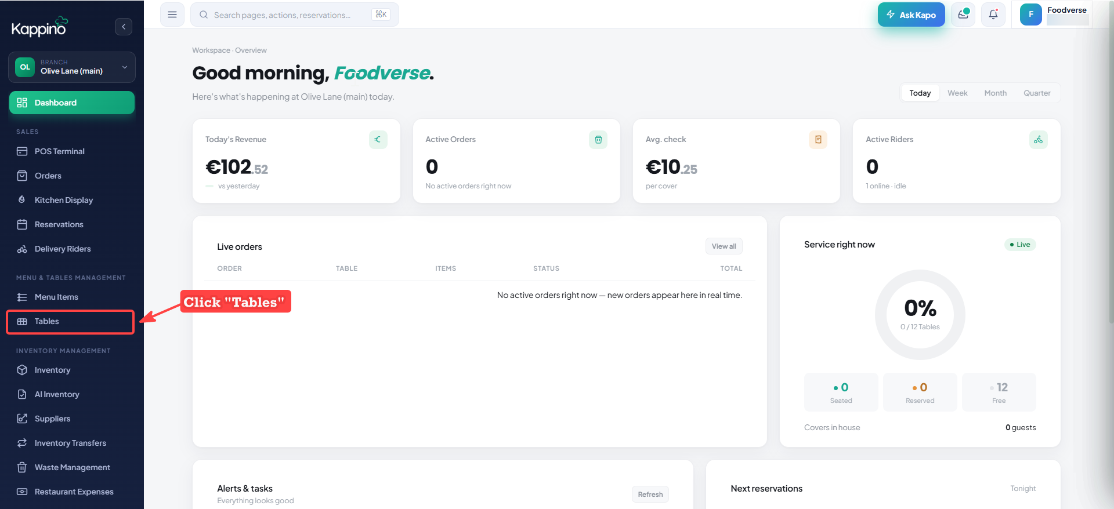Click the search magnifier icon

point(204,14)
